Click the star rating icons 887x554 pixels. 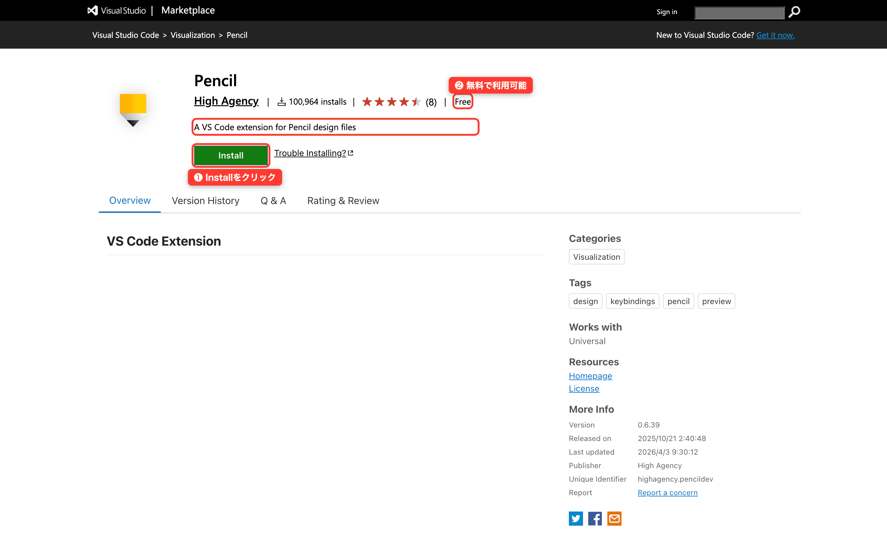click(391, 102)
